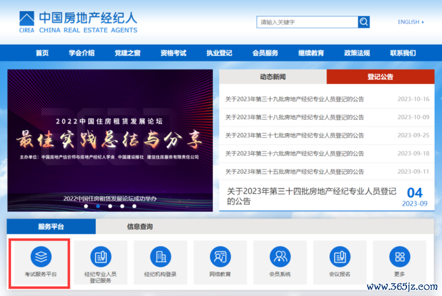Click the date 2023-10-09

(413, 117)
